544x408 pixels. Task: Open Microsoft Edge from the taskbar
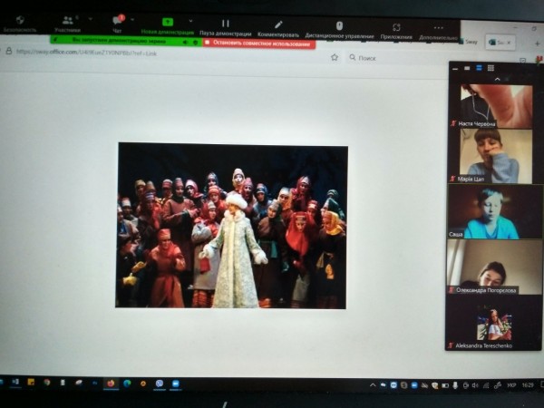pyautogui.click(x=127, y=384)
